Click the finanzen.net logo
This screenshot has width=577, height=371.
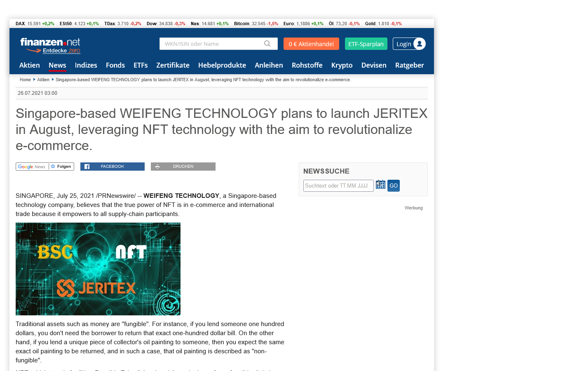(x=50, y=42)
